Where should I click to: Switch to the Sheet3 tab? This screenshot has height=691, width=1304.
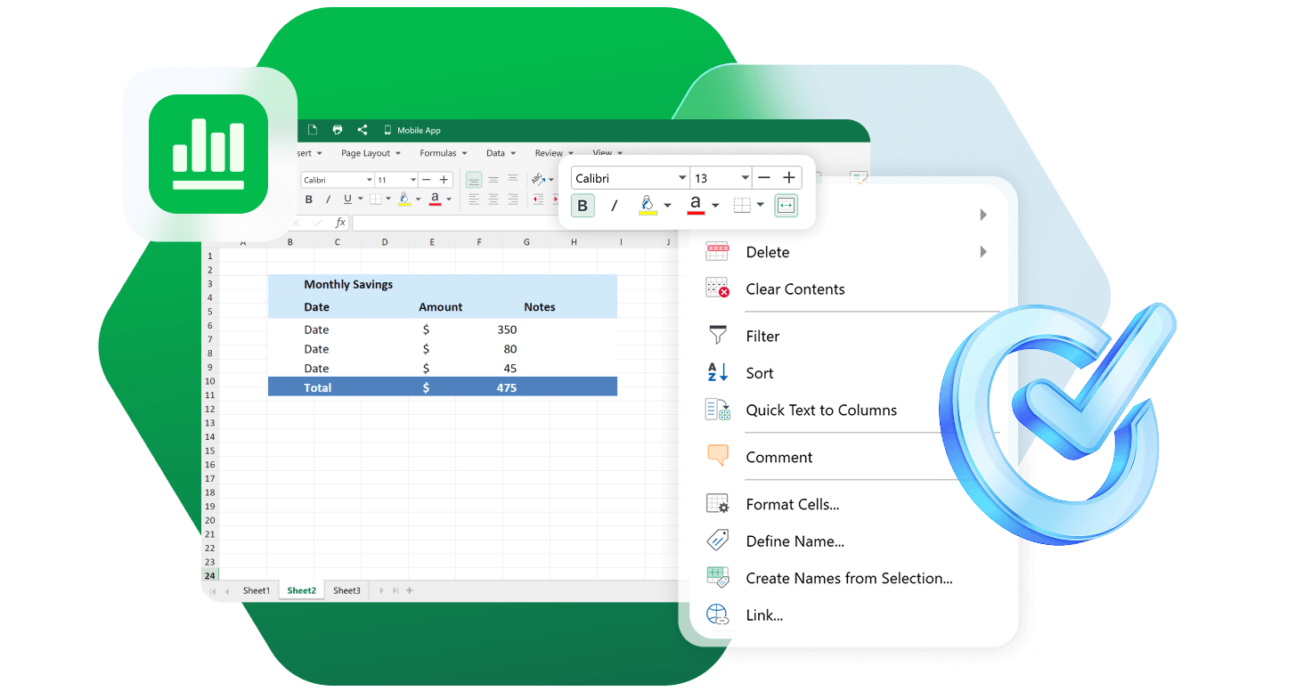coord(346,590)
